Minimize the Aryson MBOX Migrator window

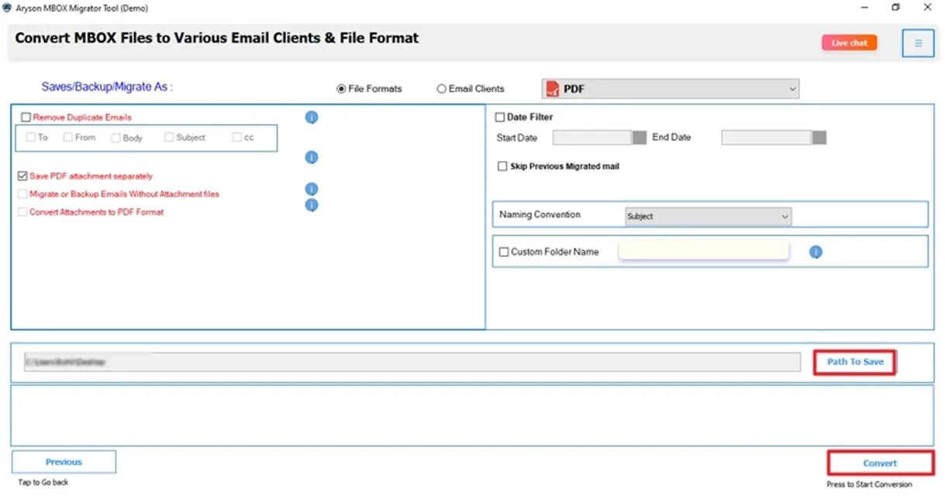[864, 8]
